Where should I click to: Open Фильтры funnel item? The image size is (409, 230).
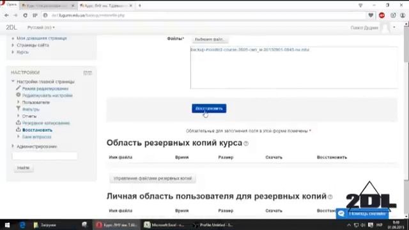(x=31, y=109)
